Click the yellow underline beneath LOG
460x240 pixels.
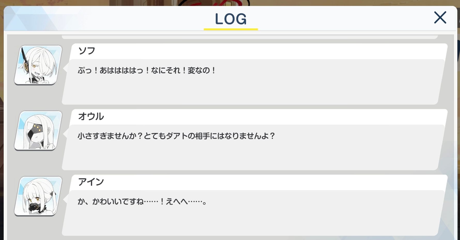(231, 29)
